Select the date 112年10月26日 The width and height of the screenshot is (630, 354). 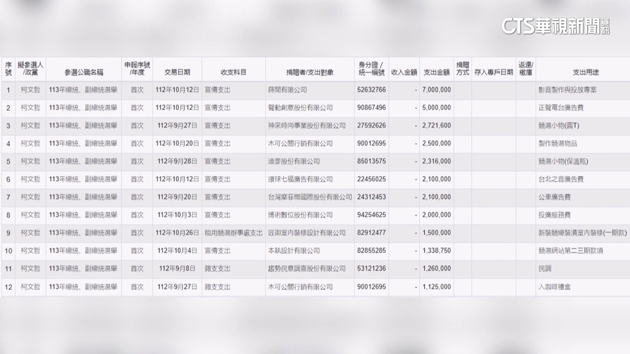pyautogui.click(x=177, y=233)
